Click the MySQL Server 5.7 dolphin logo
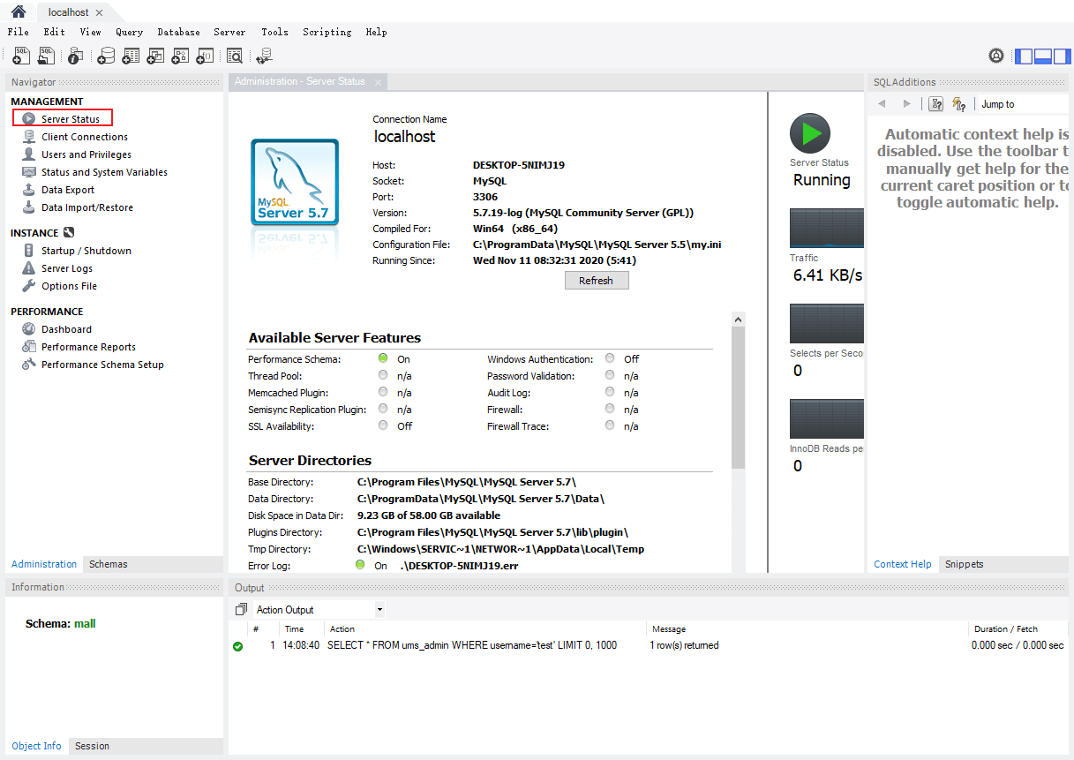This screenshot has width=1074, height=760. pyautogui.click(x=294, y=184)
